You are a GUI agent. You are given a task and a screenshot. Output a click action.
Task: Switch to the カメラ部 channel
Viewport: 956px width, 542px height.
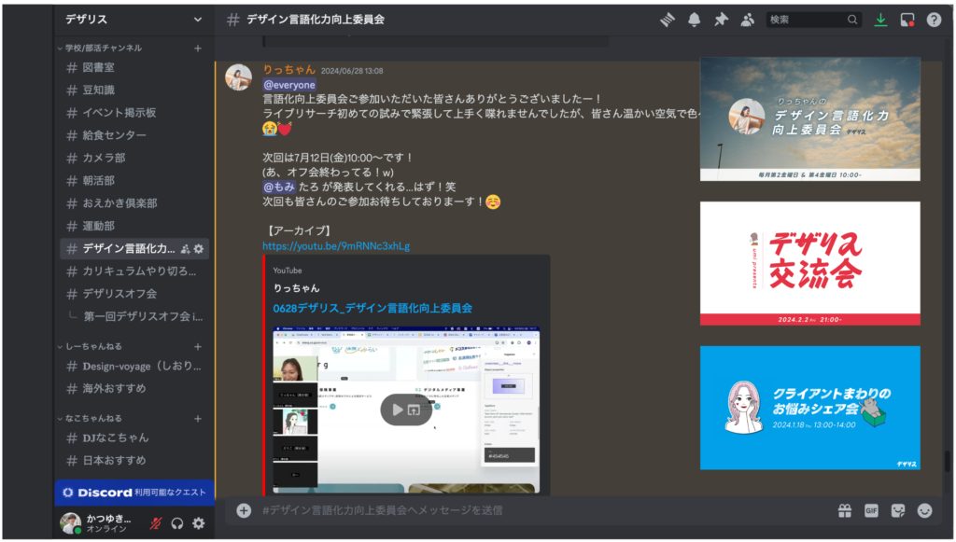pyautogui.click(x=103, y=158)
